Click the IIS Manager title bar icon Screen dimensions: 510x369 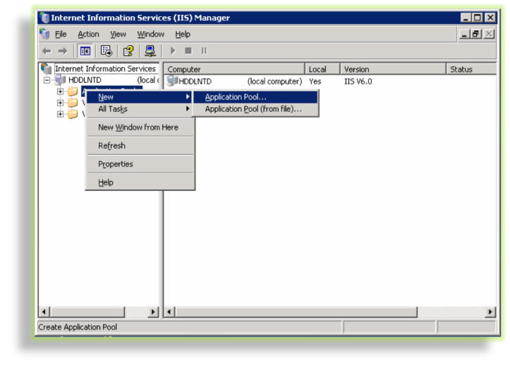coord(44,18)
